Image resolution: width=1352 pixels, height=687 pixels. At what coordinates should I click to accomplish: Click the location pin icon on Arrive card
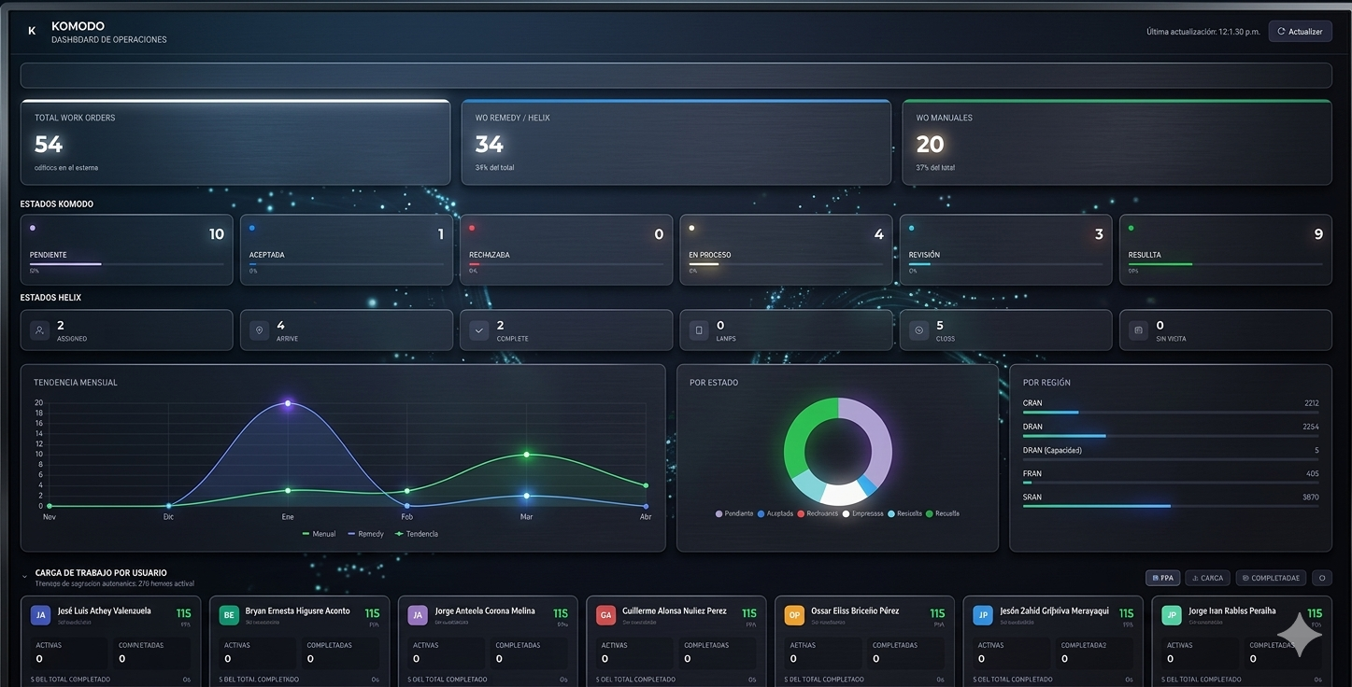[259, 330]
